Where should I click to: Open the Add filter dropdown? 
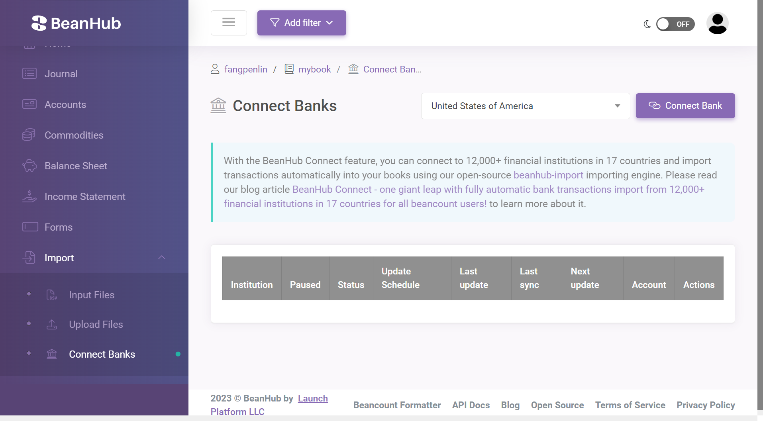302,23
